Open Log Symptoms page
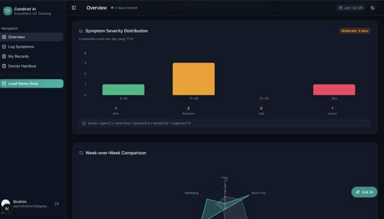The height and width of the screenshot is (219, 384). (32, 47)
